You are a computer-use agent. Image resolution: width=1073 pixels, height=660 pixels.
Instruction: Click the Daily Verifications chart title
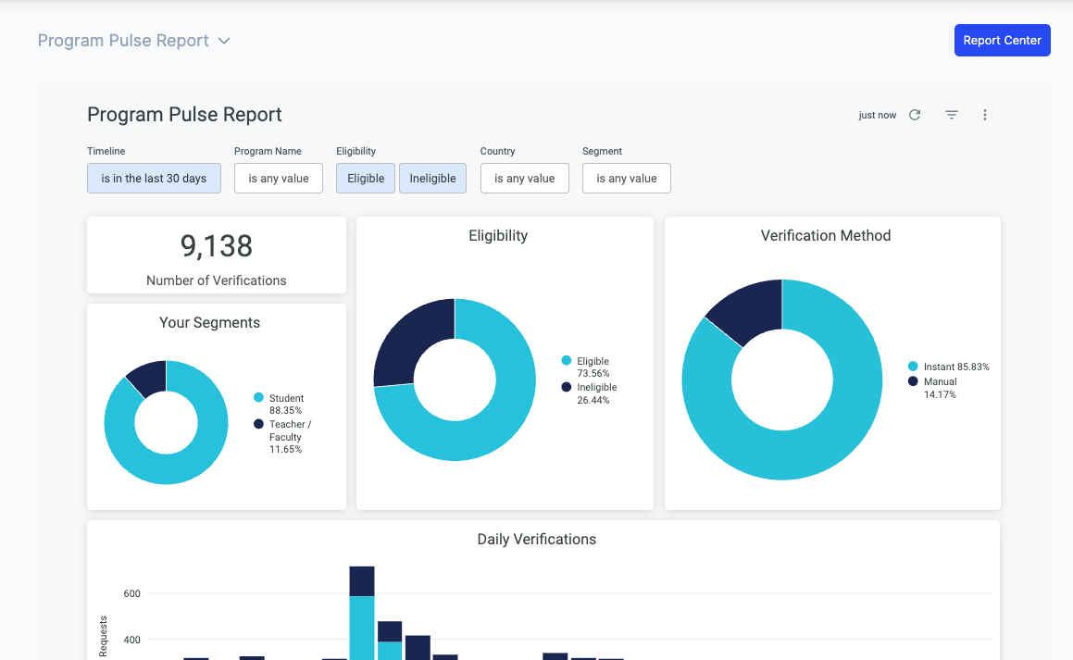[x=537, y=539]
